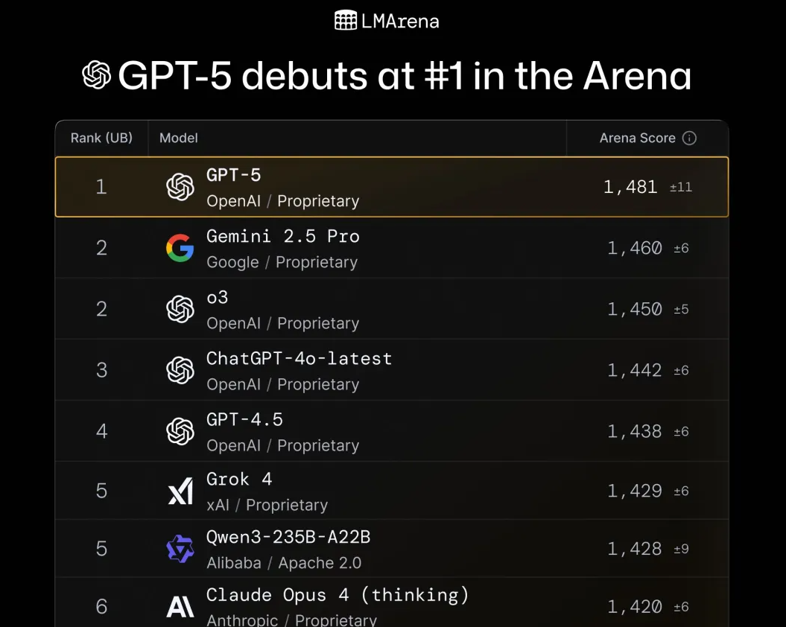Click the LMArena title text
This screenshot has height=627, width=786.
coord(400,21)
